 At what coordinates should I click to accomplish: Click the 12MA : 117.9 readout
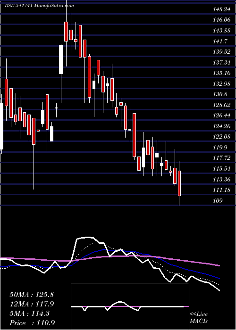pyautogui.click(x=32, y=304)
